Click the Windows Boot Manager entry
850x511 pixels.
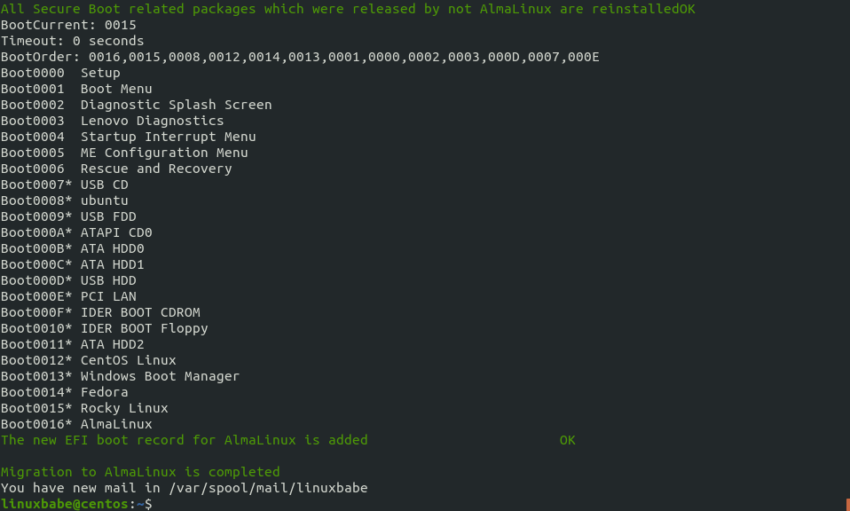click(x=160, y=376)
